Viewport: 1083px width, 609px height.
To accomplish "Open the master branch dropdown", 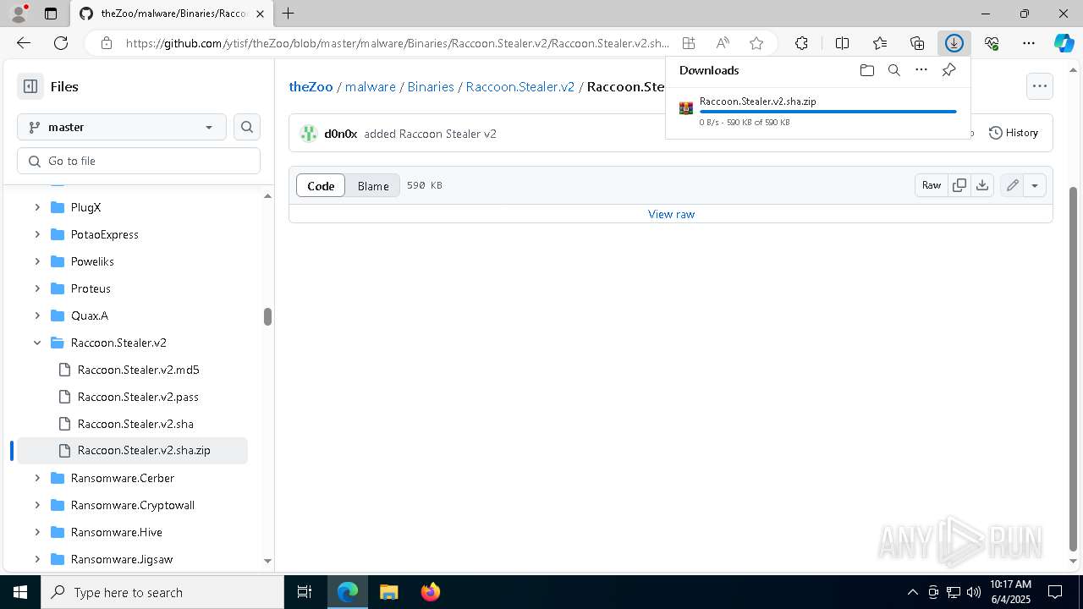I will pos(122,127).
